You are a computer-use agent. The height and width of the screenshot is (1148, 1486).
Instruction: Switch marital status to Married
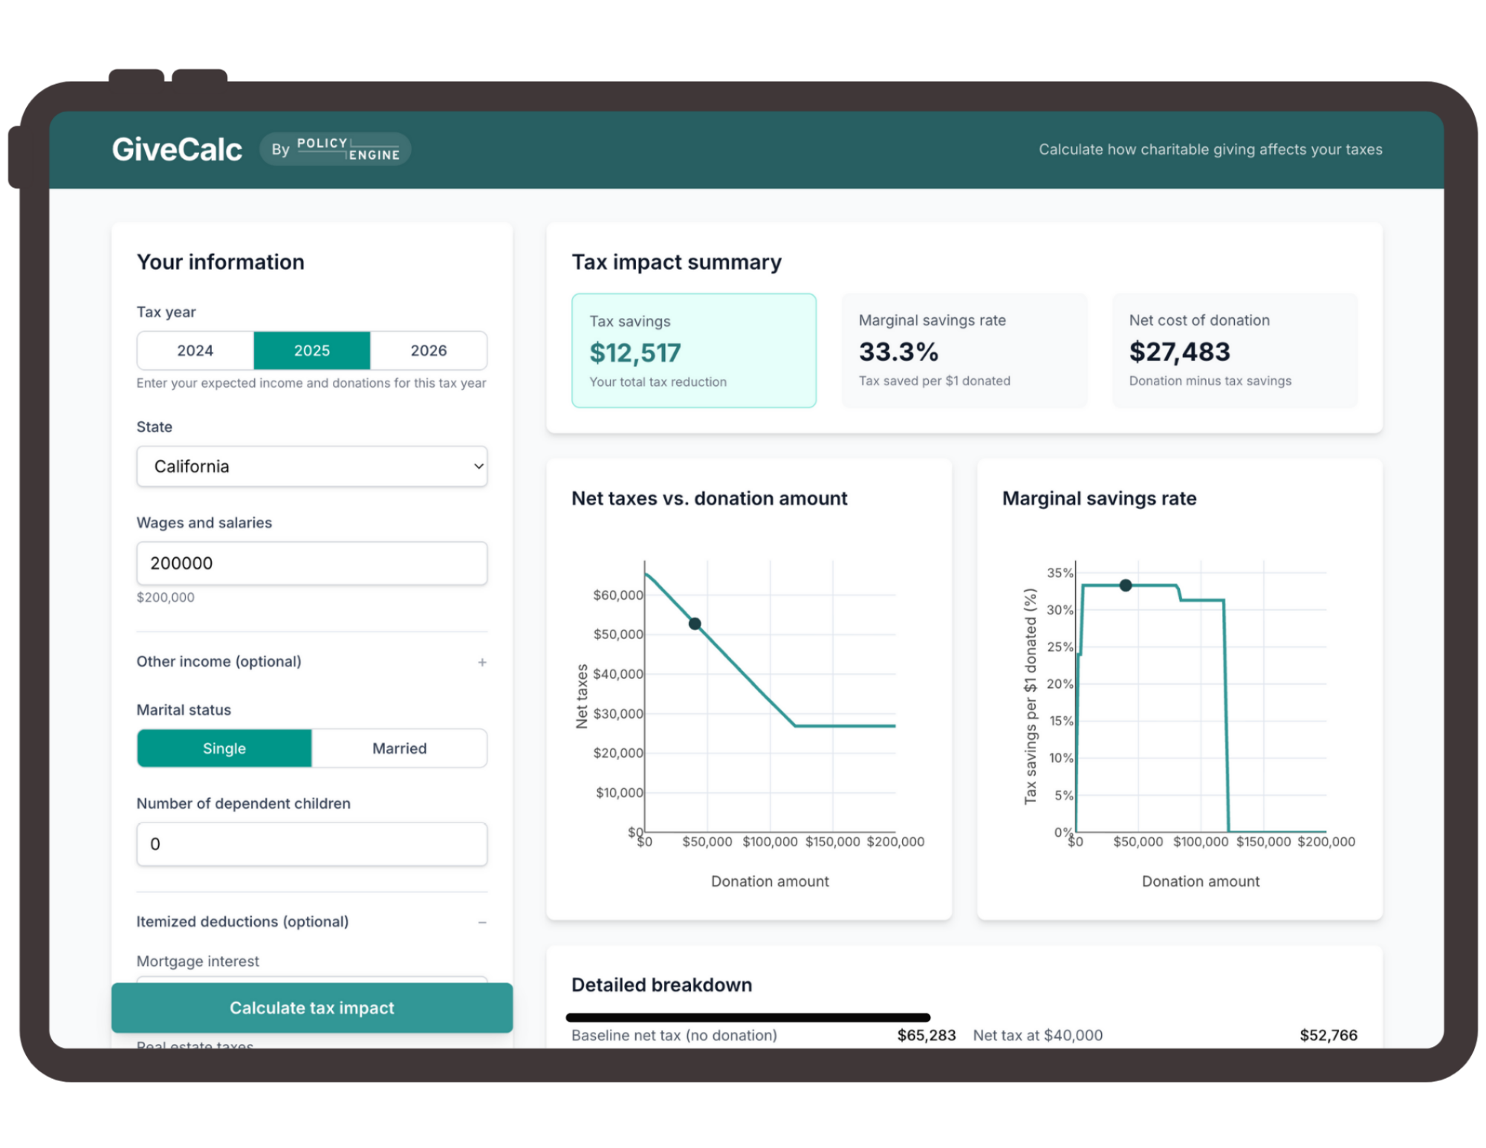(399, 748)
